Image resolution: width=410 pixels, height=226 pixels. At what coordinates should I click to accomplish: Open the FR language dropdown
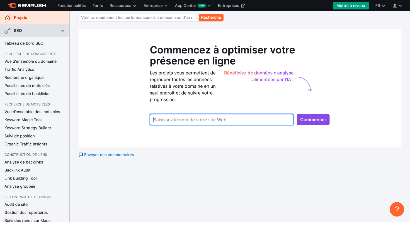pos(380,6)
